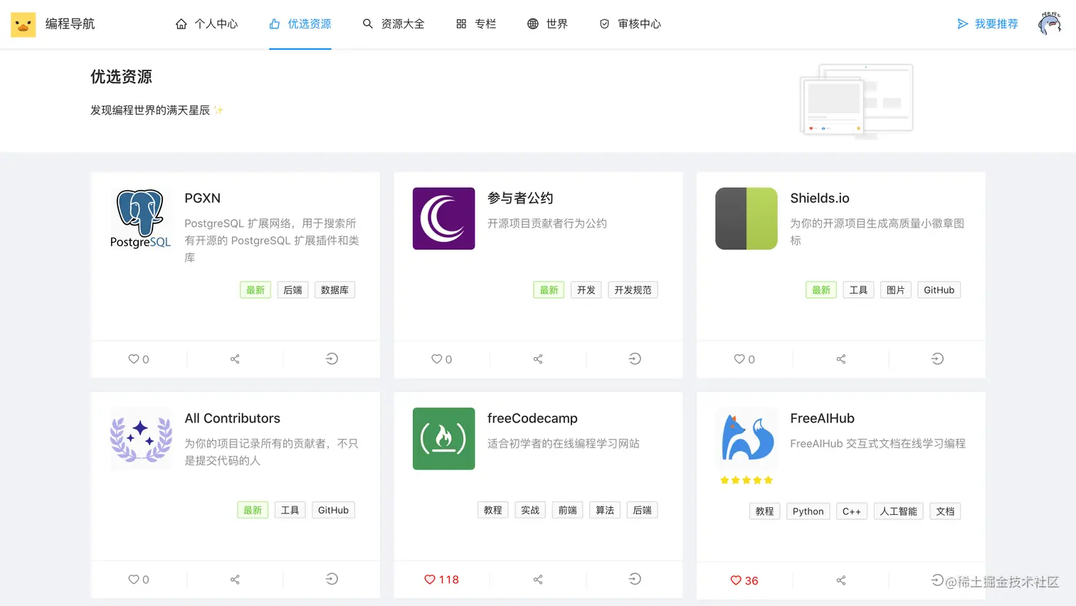Click the Shields.io gray-green logo
This screenshot has height=606, width=1076.
[747, 218]
